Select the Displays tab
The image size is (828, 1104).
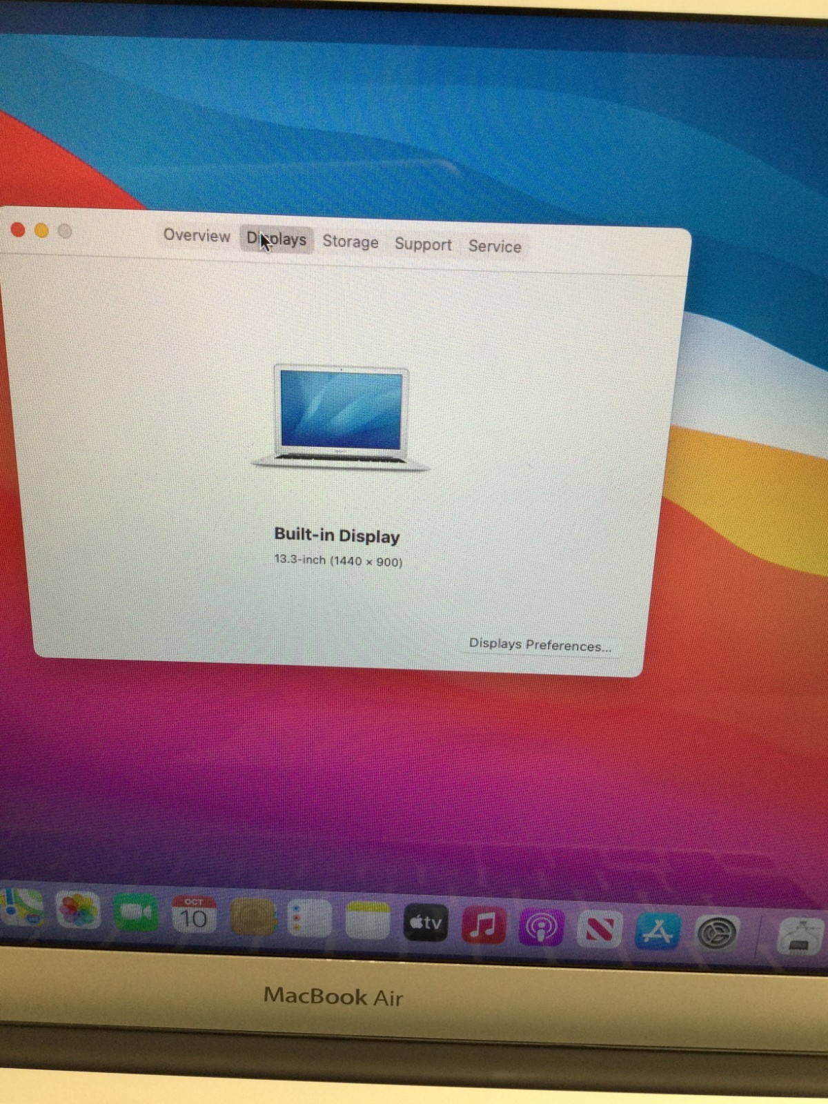277,239
